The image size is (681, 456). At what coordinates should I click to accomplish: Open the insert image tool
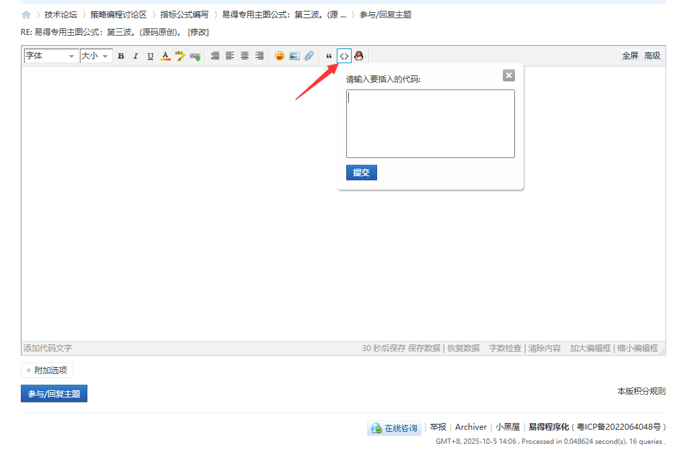click(x=294, y=56)
